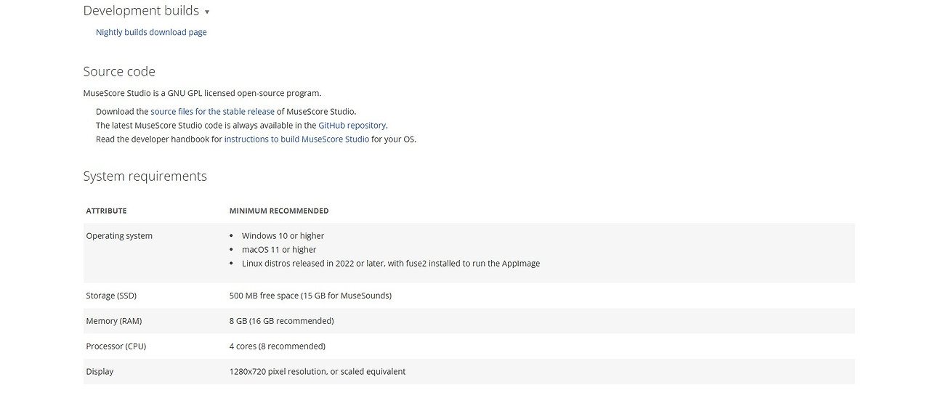
Task: Click the Windows 10 or higher bullet
Action: pyautogui.click(x=283, y=236)
